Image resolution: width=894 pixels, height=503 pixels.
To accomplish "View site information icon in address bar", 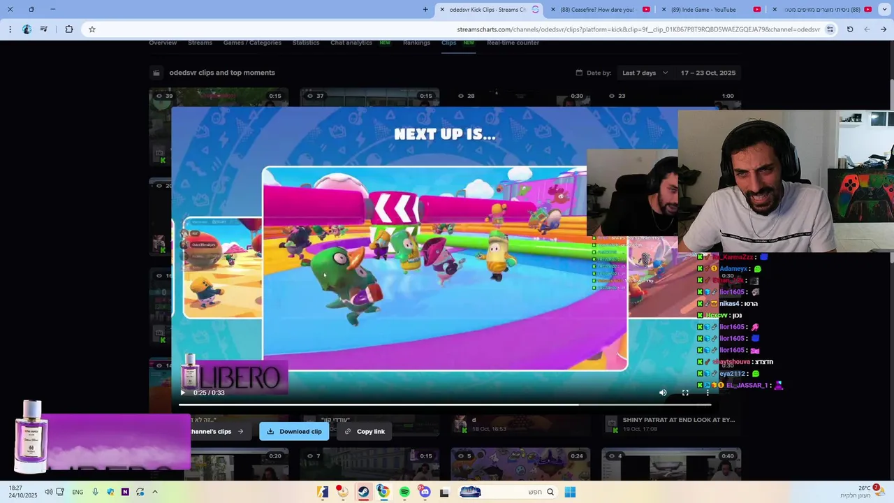I will 830,29.
